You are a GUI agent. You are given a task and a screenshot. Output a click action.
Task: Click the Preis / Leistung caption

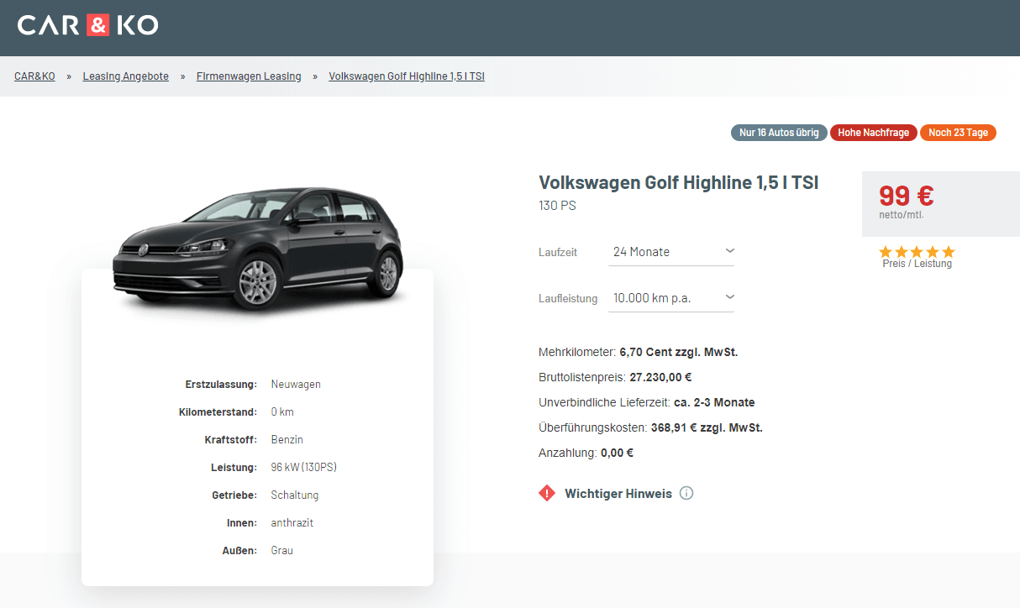pyautogui.click(x=917, y=264)
